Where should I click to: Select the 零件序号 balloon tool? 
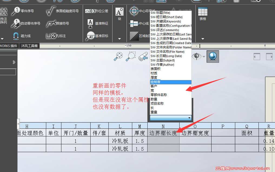23,11
